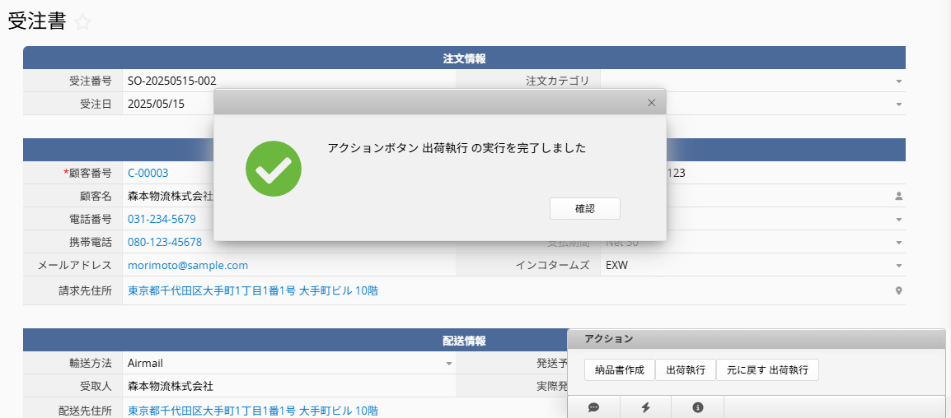Click the map pin icon for 請求先住所
The height and width of the screenshot is (418, 951).
(x=899, y=290)
